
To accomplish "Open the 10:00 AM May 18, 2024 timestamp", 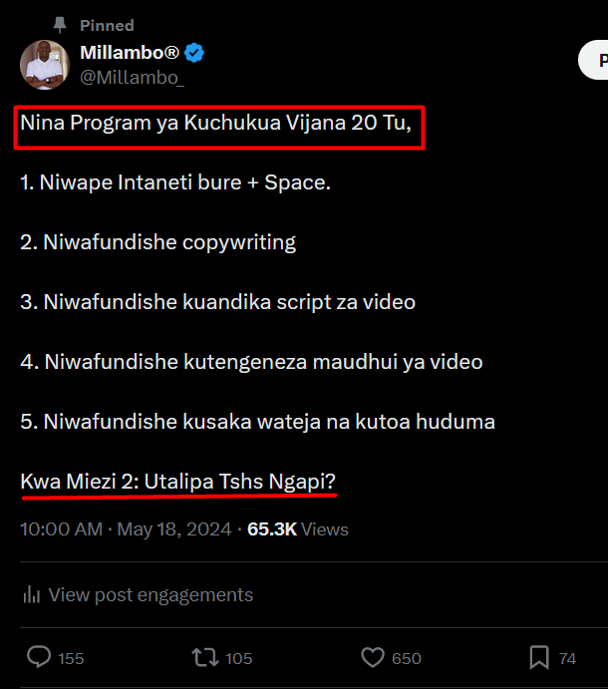I will coord(125,529).
